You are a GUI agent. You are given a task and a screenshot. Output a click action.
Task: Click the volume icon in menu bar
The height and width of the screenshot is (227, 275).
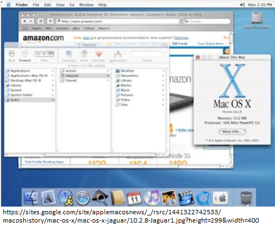coord(242,4)
